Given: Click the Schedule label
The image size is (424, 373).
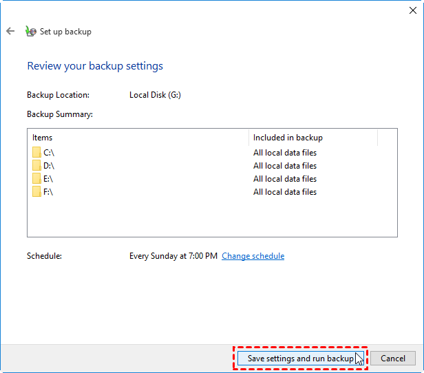Looking at the screenshot, I should click(x=44, y=256).
